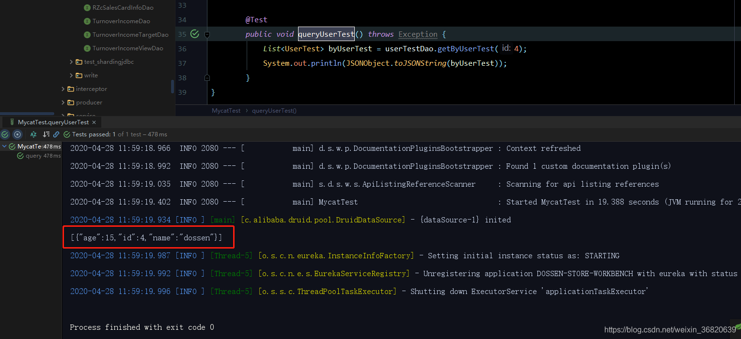The width and height of the screenshot is (741, 339).
Task: Toggle the Show Passed tests button
Action: [5, 134]
